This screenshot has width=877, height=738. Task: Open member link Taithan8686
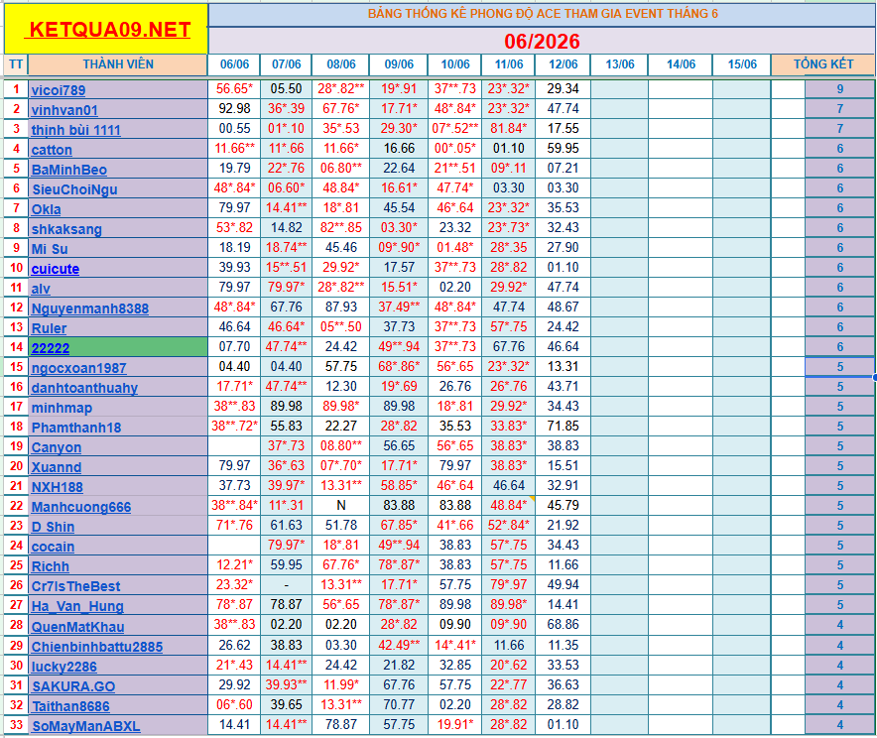70,706
